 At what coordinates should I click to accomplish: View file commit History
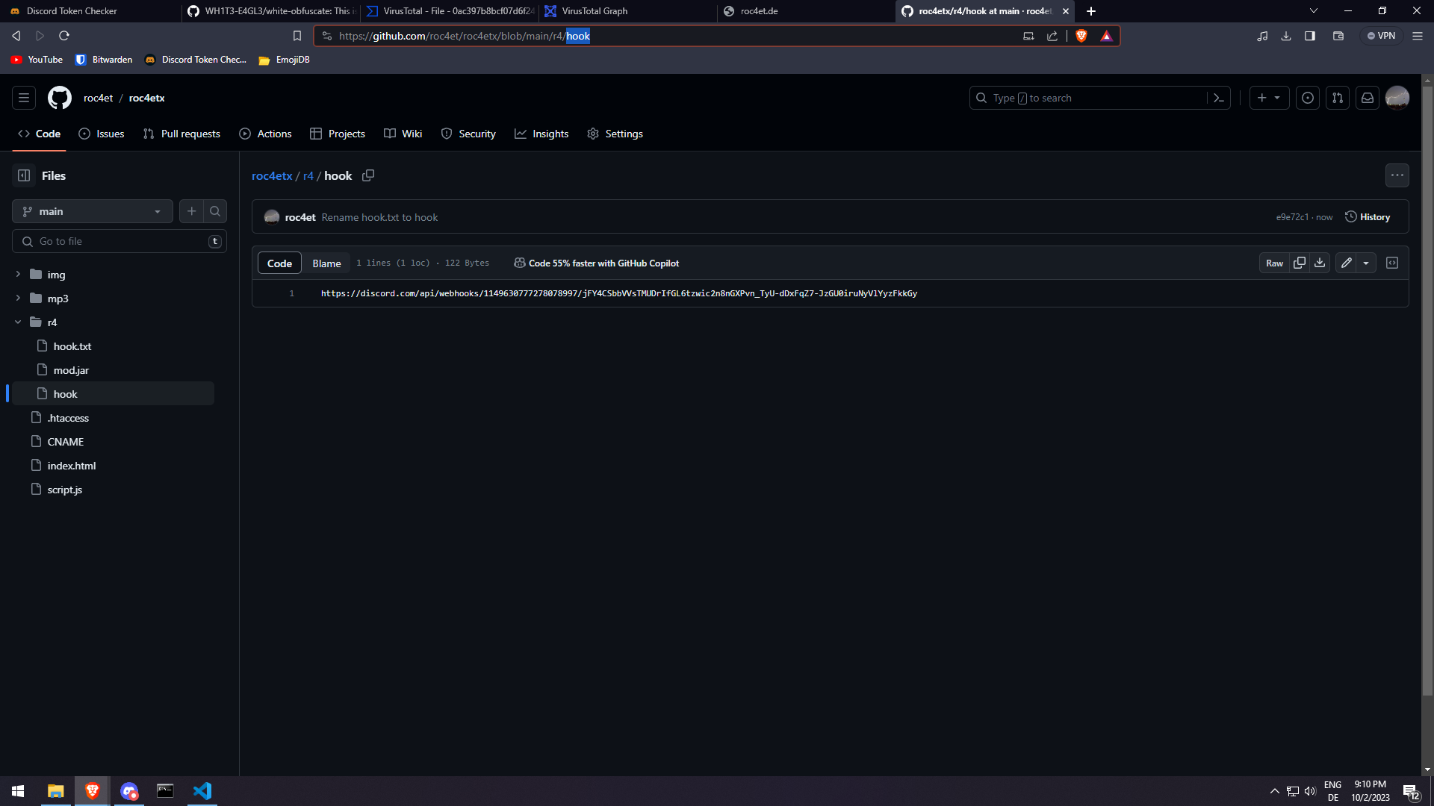tap(1368, 217)
